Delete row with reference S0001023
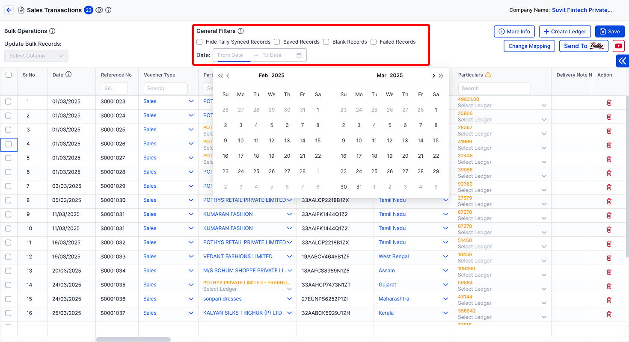The height and width of the screenshot is (342, 629). tap(609, 103)
